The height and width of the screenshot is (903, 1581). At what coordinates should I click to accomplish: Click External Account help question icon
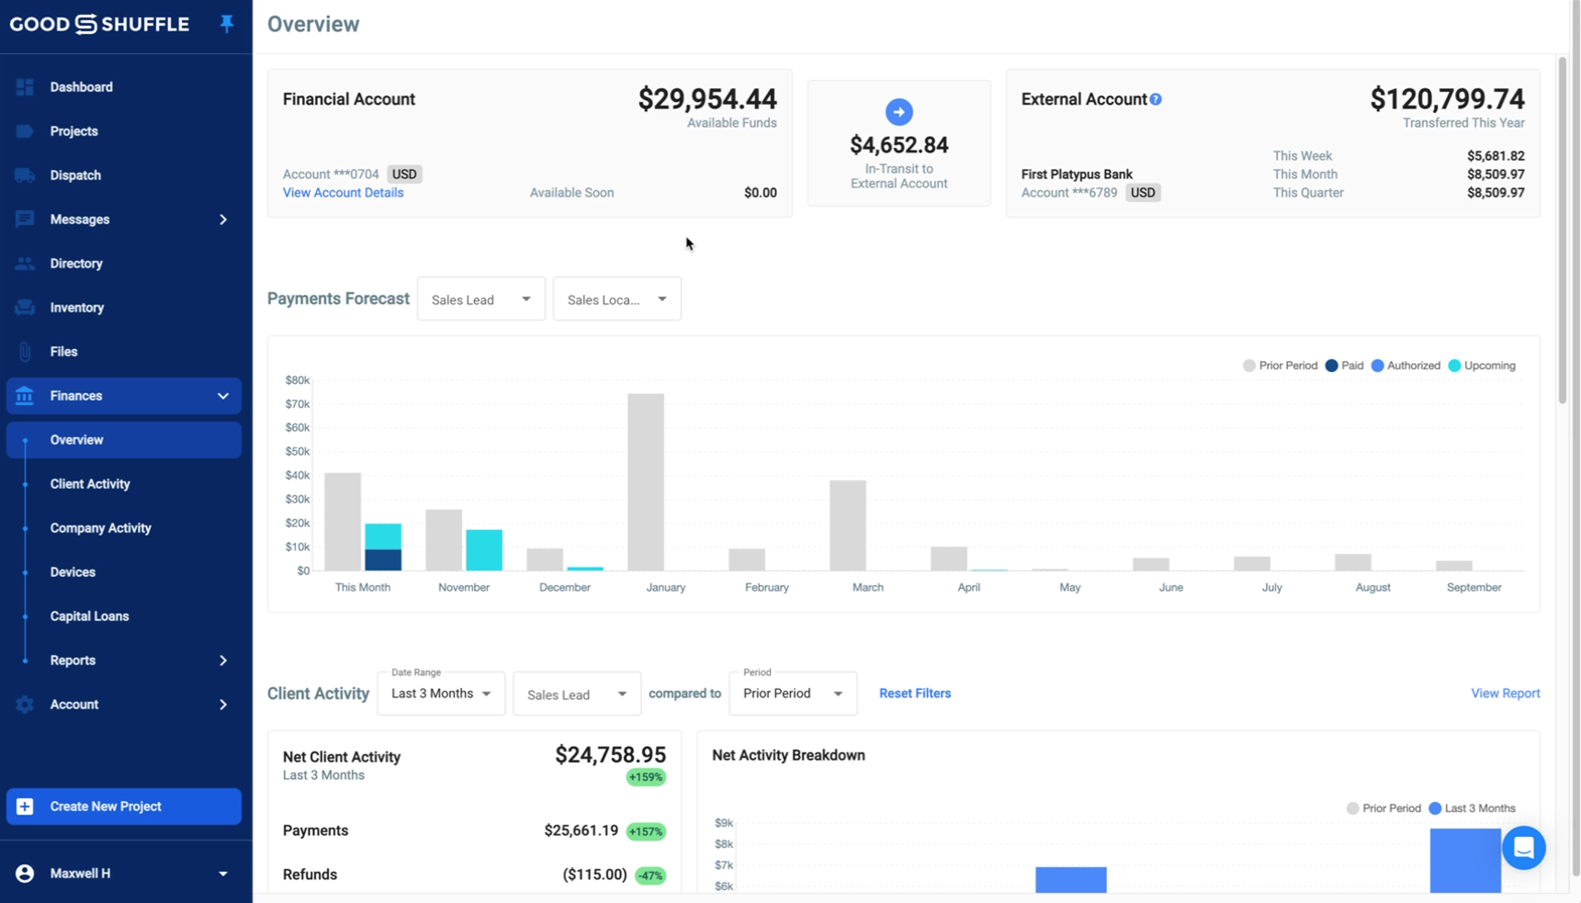tap(1156, 99)
